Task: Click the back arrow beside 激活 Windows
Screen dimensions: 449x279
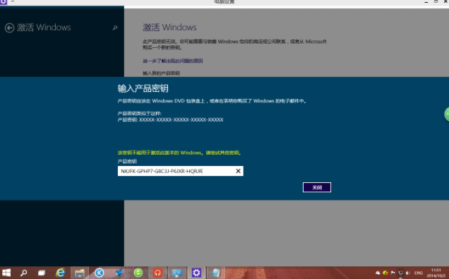Action: pos(9,28)
